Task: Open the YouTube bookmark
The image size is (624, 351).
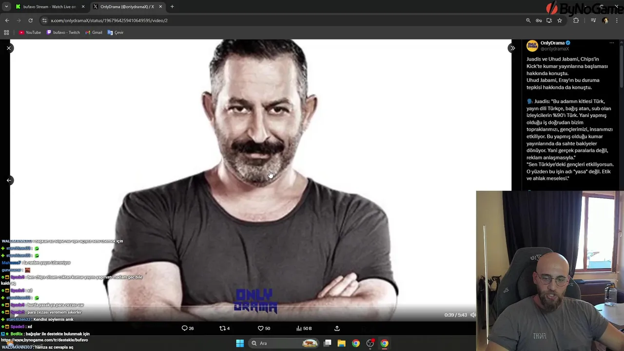Action: pyautogui.click(x=30, y=32)
